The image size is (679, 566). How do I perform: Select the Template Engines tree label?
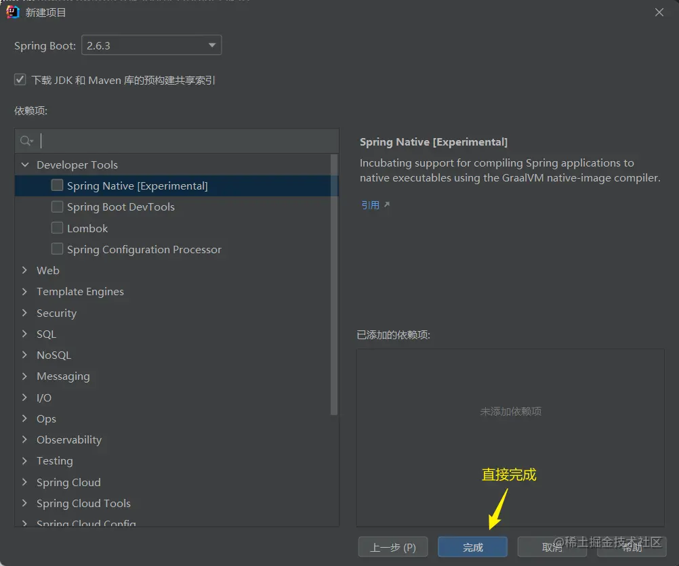[x=80, y=292]
